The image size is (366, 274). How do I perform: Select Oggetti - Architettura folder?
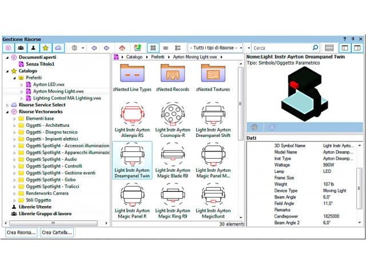[47, 125]
